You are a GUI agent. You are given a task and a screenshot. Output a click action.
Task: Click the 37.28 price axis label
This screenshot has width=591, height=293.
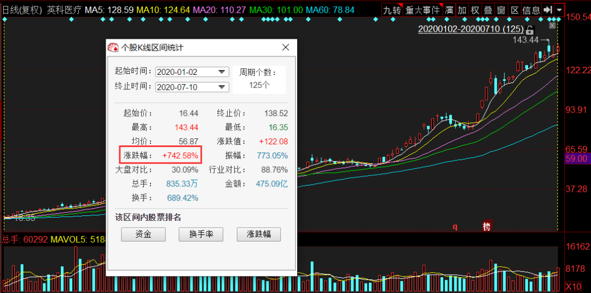577,189
